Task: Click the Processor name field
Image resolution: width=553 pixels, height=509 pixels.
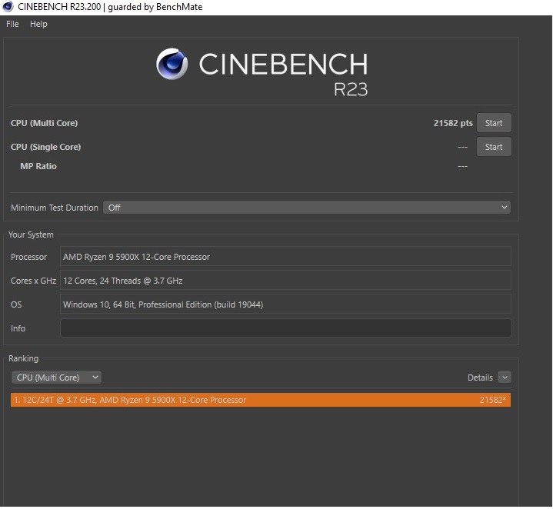Action: 285,257
